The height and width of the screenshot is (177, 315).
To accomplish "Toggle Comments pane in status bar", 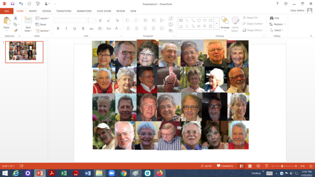I will click(225, 166).
